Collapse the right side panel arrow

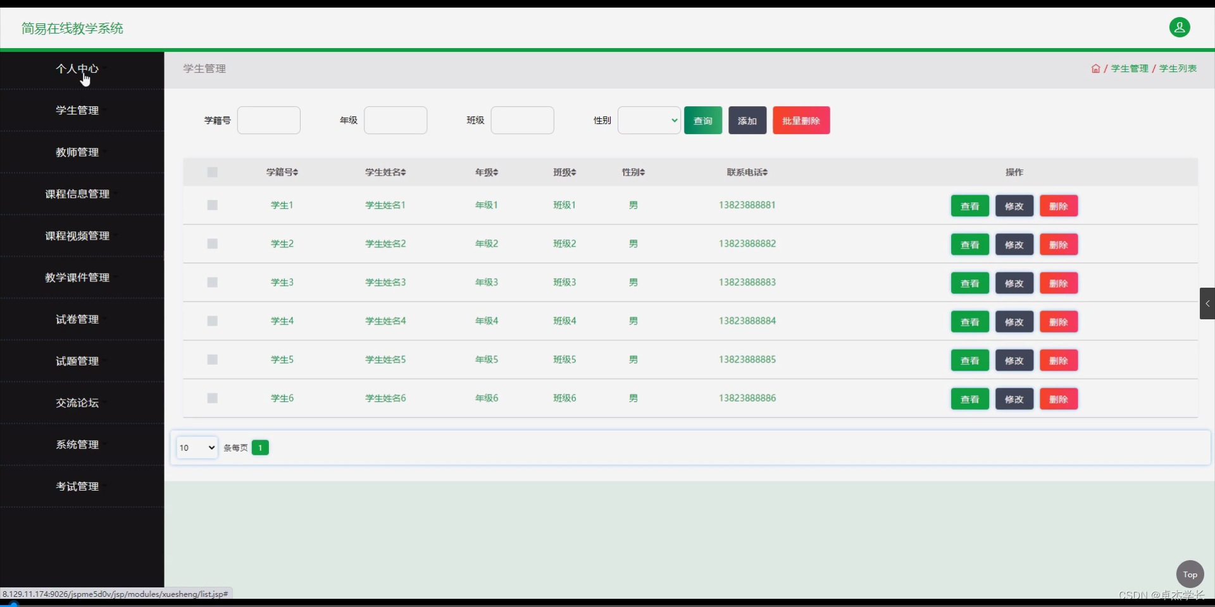pyautogui.click(x=1207, y=303)
